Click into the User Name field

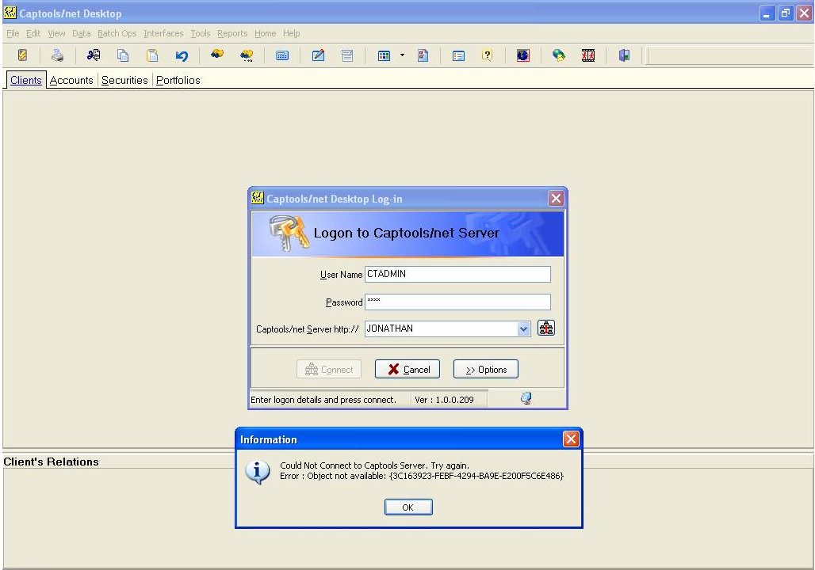coord(457,274)
